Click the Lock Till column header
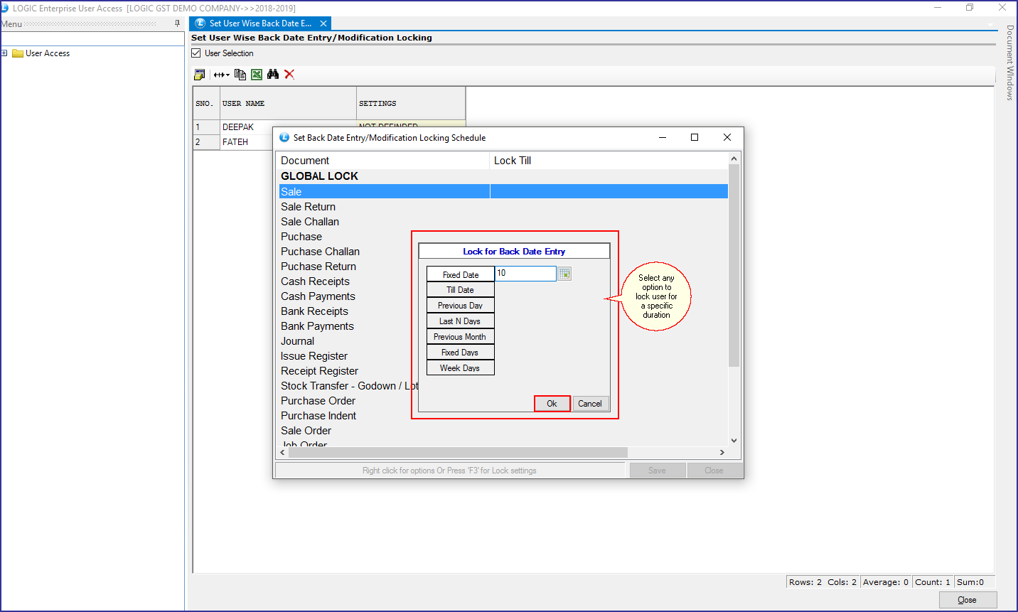The height and width of the screenshot is (612, 1018). point(609,161)
